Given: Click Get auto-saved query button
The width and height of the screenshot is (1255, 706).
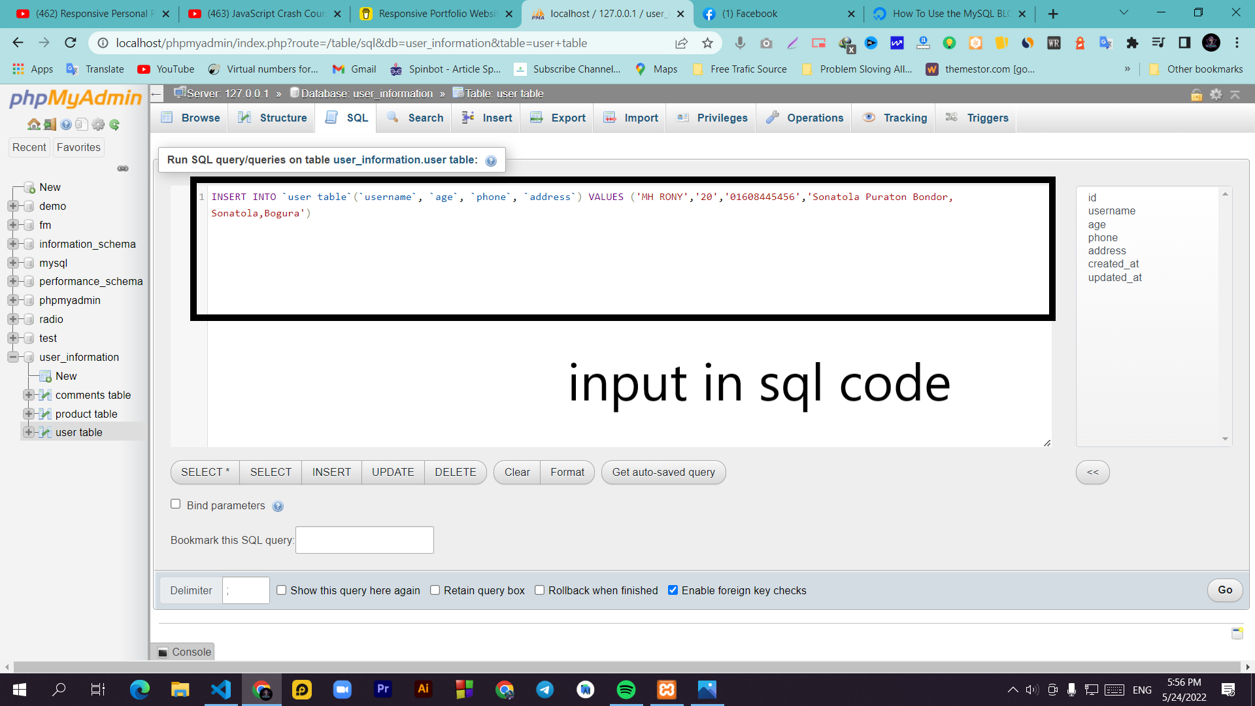Looking at the screenshot, I should tap(663, 472).
